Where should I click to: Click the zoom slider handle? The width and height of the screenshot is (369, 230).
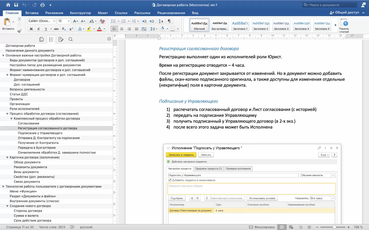[334, 227]
